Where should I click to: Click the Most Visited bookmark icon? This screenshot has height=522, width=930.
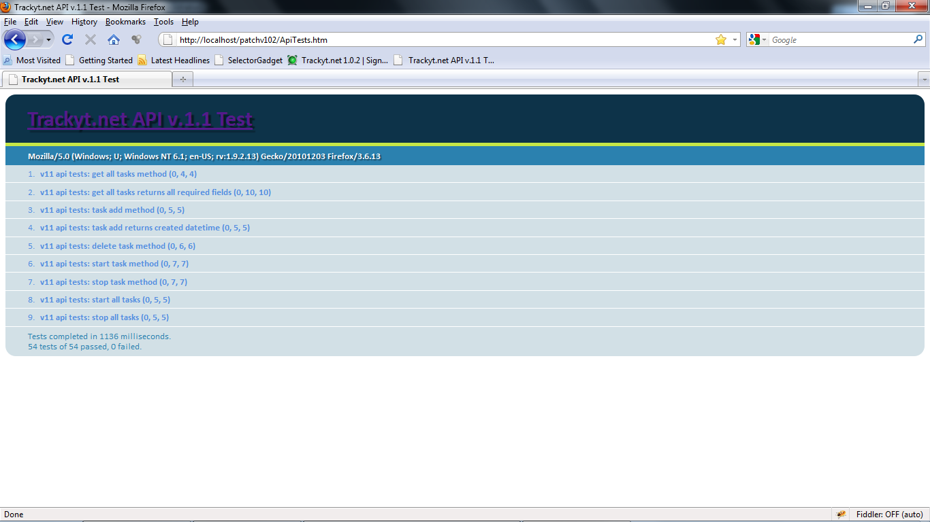[x=8, y=60]
